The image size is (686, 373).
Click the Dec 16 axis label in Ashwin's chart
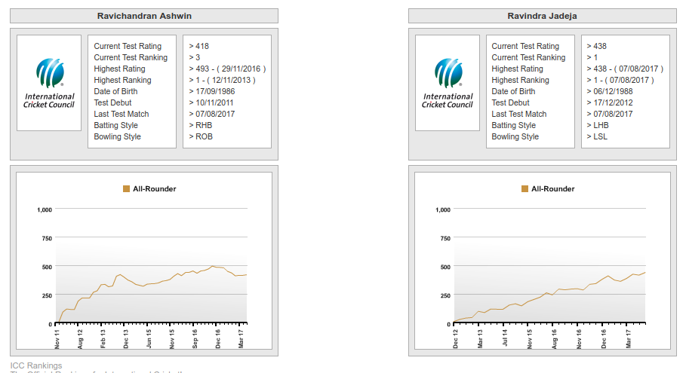point(218,339)
